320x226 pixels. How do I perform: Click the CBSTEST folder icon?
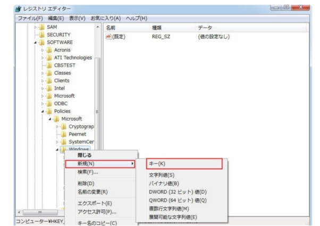(49, 65)
